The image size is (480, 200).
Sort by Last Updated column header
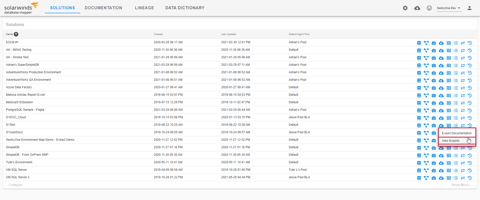[x=228, y=34]
